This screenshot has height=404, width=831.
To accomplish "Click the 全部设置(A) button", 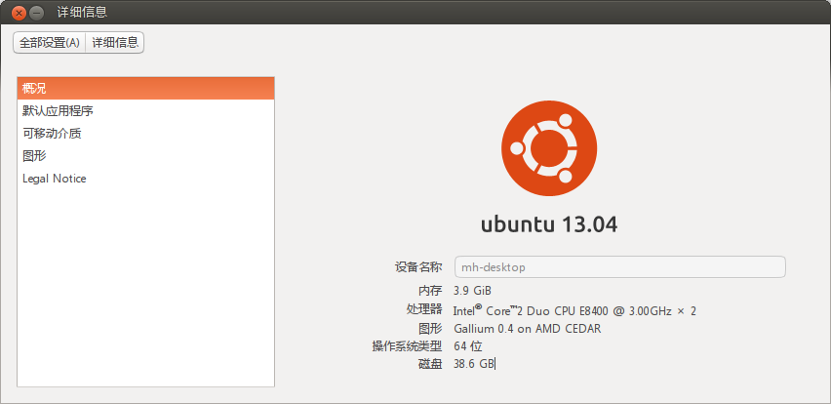I will point(50,43).
